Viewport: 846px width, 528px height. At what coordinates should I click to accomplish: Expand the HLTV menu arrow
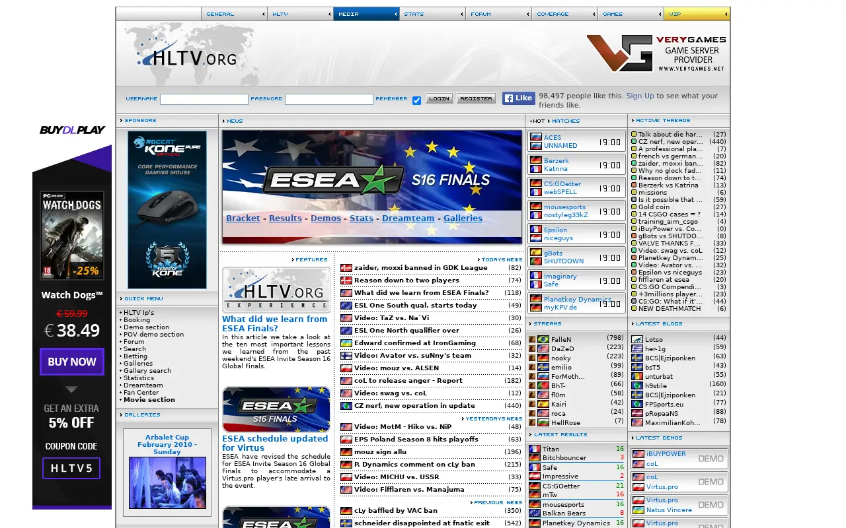point(329,14)
